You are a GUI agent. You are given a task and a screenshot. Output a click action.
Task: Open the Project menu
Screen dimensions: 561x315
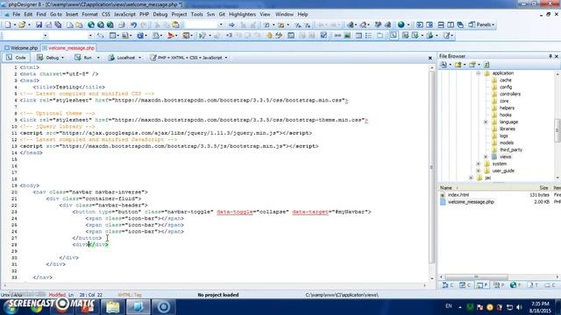(179, 14)
